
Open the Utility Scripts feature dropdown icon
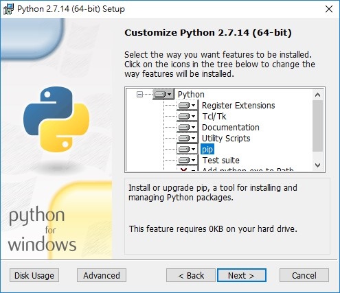click(x=188, y=138)
